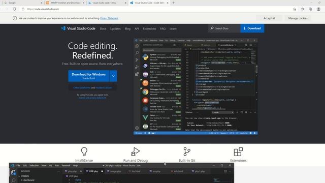Click the Search Docs input field
This screenshot has width=325, height=183.
tap(224, 28)
